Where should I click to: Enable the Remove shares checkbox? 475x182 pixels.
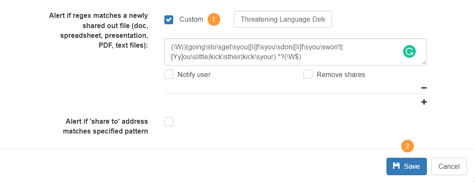click(308, 74)
